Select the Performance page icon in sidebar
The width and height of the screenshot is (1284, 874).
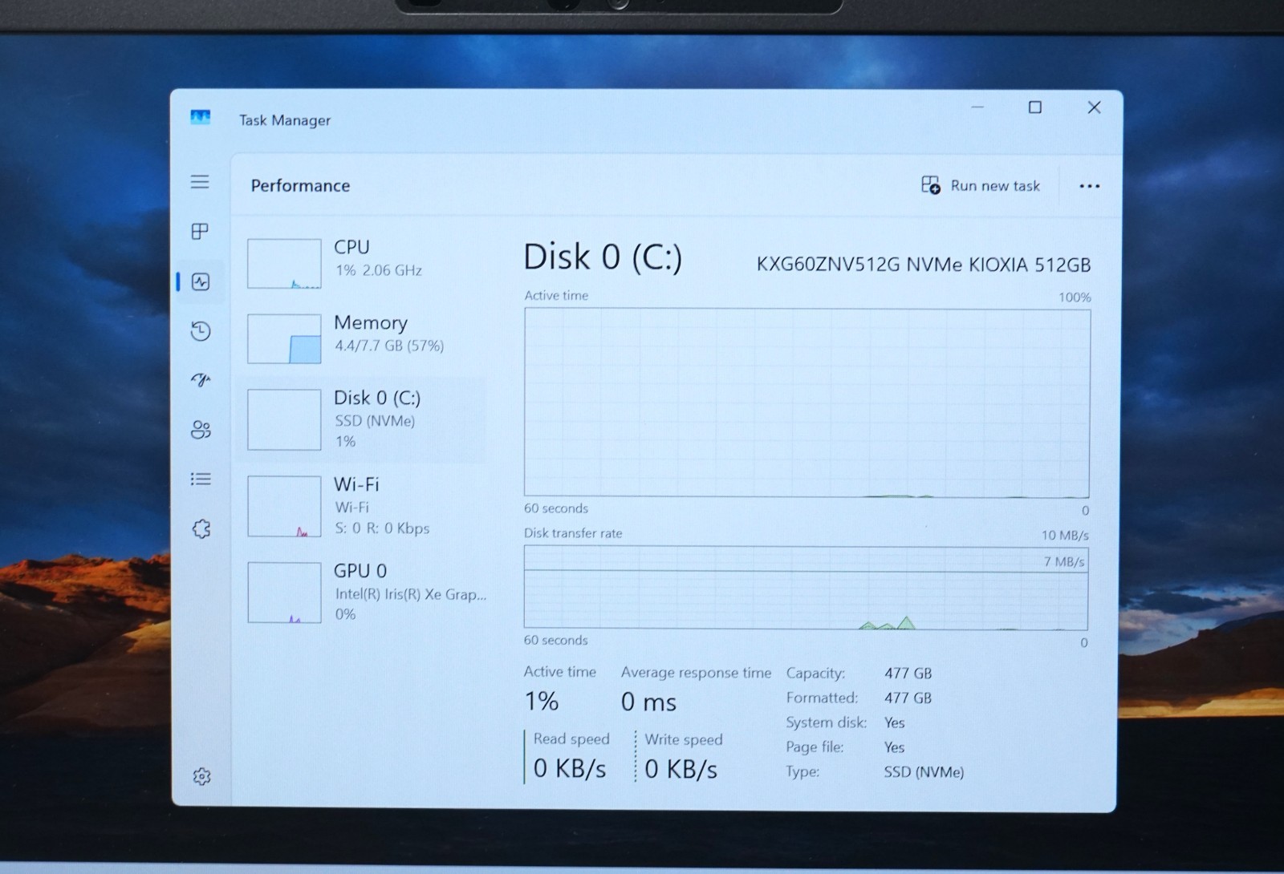tap(201, 281)
